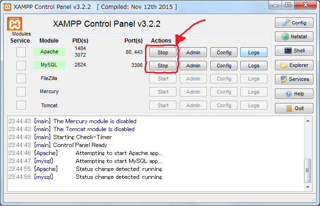Click the Tomcat module name
The image size is (320, 206).
point(49,105)
